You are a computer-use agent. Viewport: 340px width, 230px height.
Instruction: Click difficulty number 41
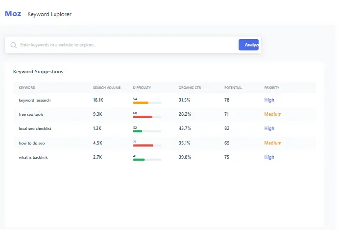point(135,156)
